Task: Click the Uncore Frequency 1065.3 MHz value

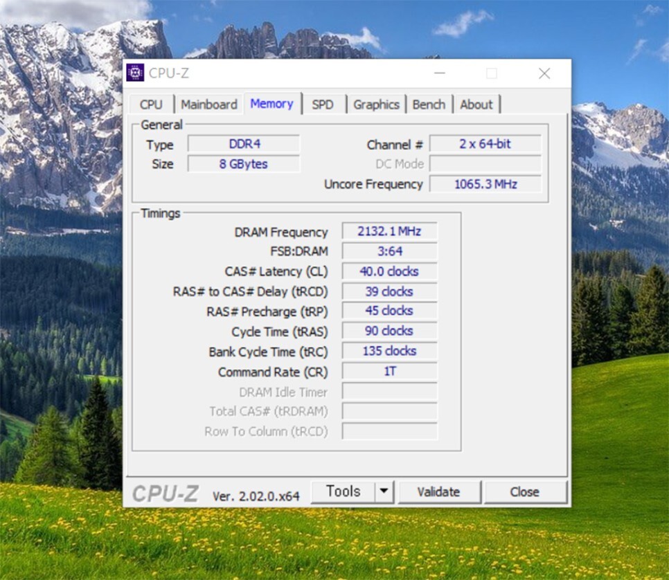Action: 485,184
